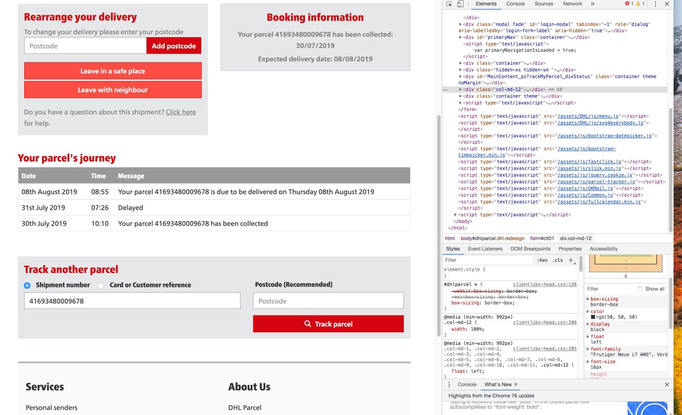Expand the primaryNav div node
The image size is (682, 415).
(461, 38)
